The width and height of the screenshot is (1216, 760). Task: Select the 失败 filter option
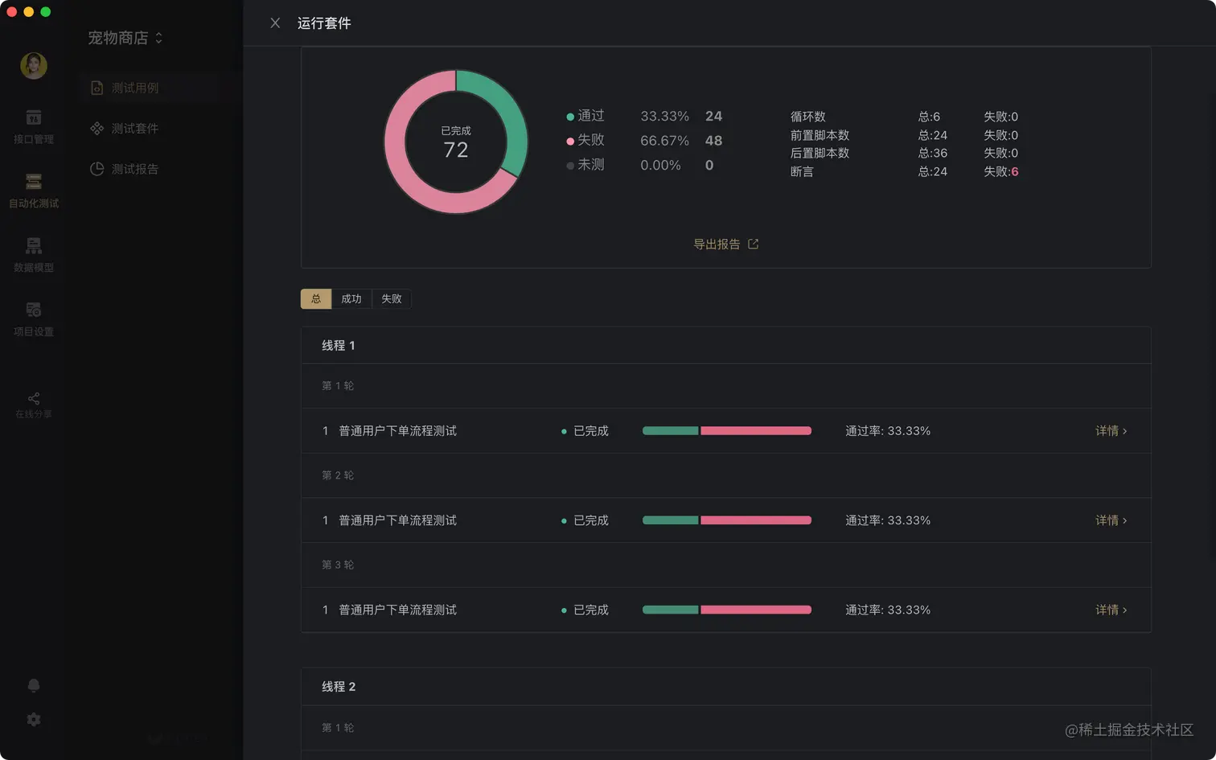[x=392, y=298]
